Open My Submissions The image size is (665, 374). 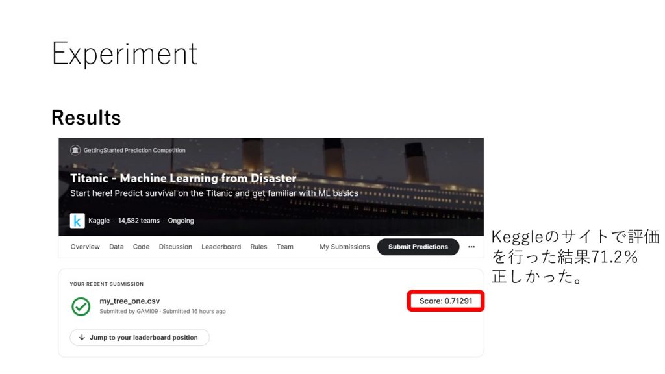(344, 247)
